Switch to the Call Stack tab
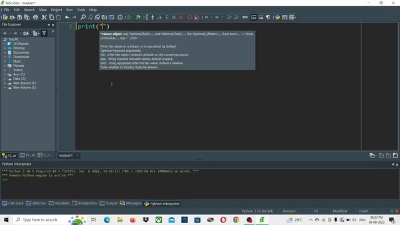The width and height of the screenshot is (400, 225). coord(12,203)
